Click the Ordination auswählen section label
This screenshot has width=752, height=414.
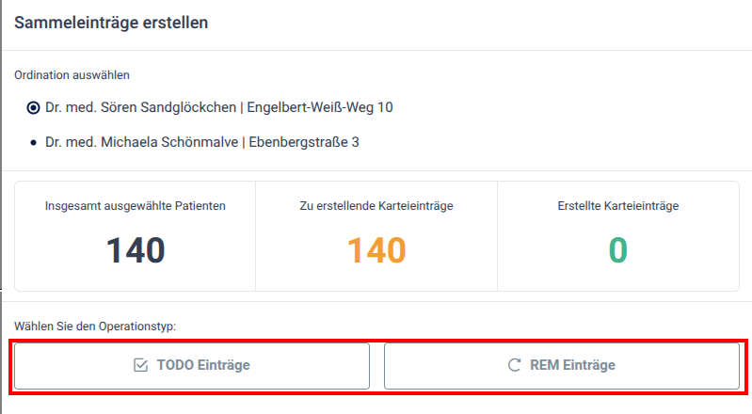click(72, 75)
